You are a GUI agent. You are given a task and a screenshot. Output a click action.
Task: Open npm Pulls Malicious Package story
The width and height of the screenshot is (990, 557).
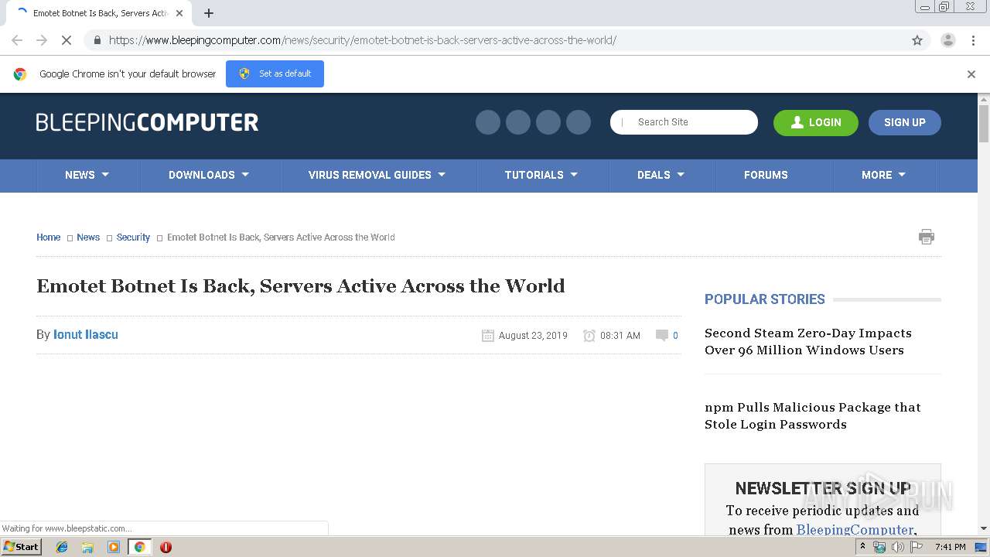coord(813,415)
